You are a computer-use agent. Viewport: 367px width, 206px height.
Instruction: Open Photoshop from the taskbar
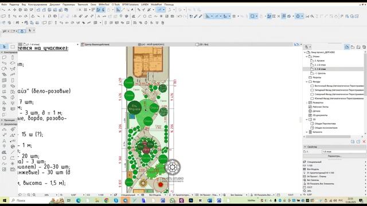[x=191, y=200]
